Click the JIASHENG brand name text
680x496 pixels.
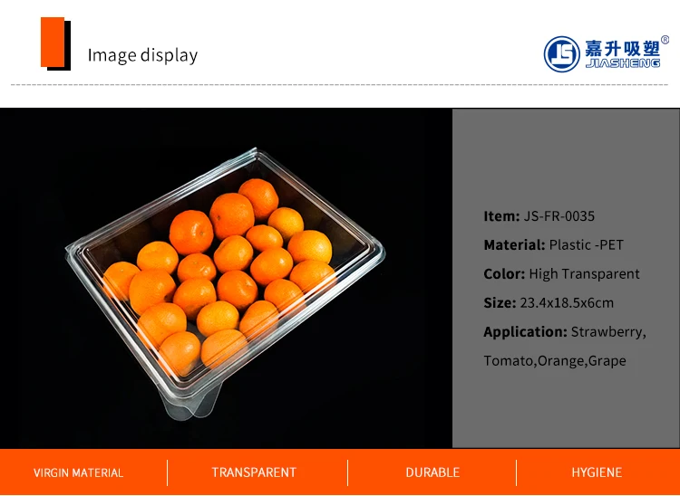tap(622, 63)
